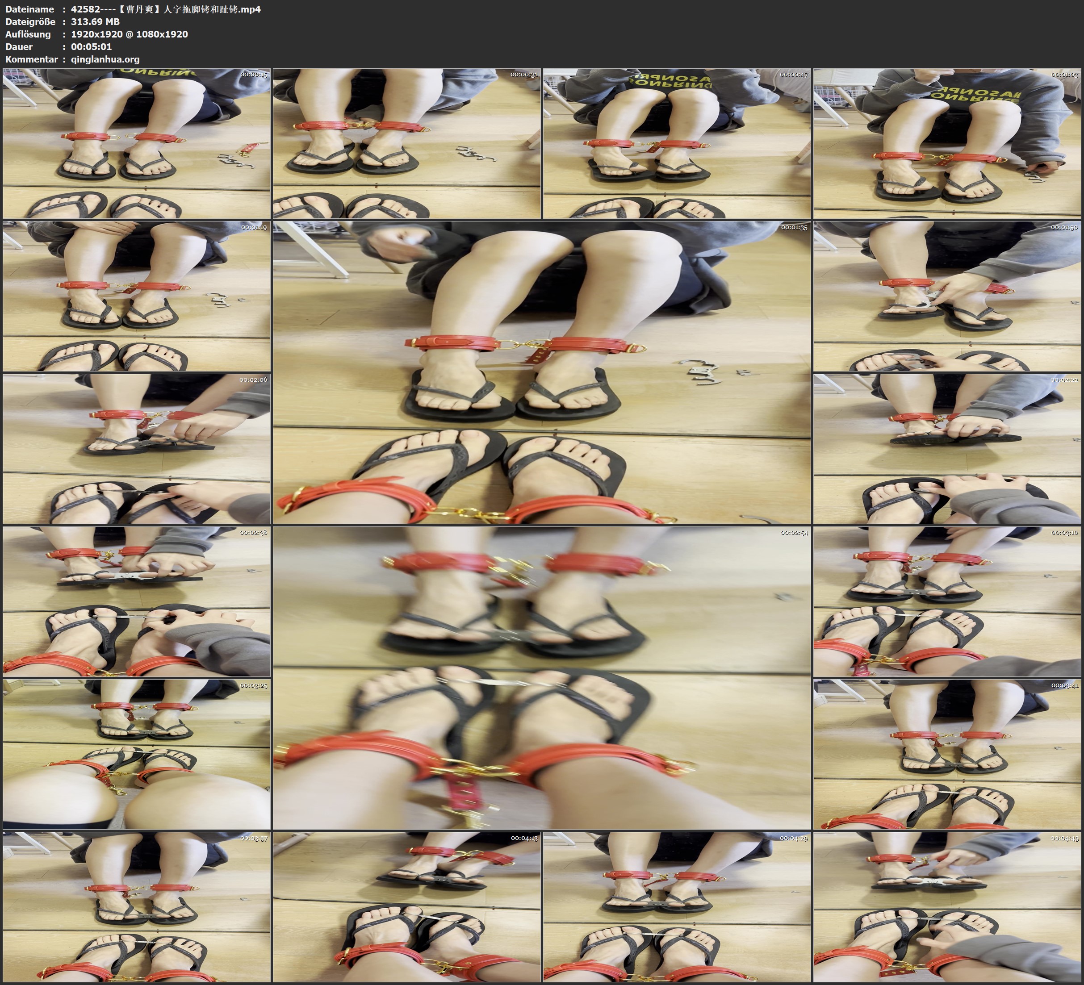Click the .mp4 filename in the header
The height and width of the screenshot is (985, 1084).
166,9
